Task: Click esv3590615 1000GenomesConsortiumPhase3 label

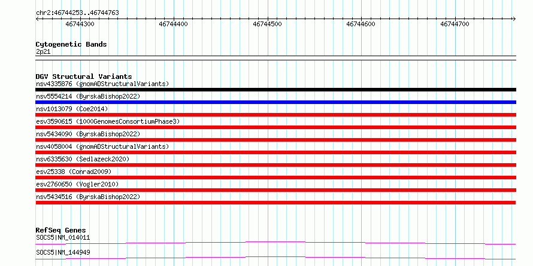Action: (108, 121)
